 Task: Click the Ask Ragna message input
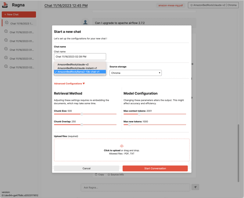point(135,187)
